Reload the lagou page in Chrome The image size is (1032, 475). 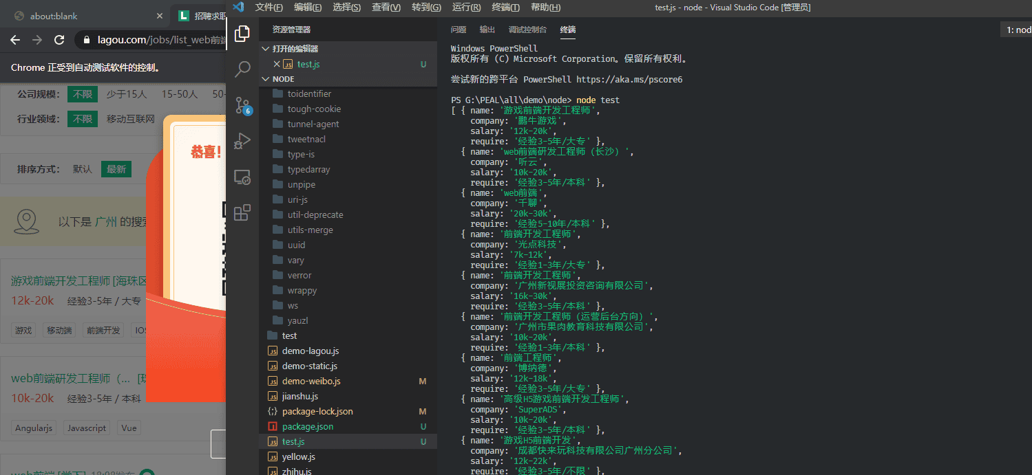[60, 40]
